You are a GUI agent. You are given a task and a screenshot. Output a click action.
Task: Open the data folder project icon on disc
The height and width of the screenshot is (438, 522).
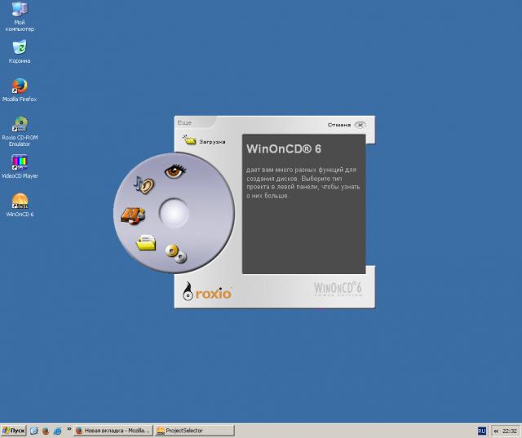(x=146, y=241)
